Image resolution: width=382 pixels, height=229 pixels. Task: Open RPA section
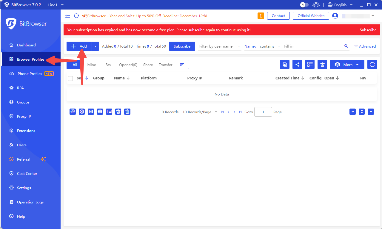[x=31, y=88]
